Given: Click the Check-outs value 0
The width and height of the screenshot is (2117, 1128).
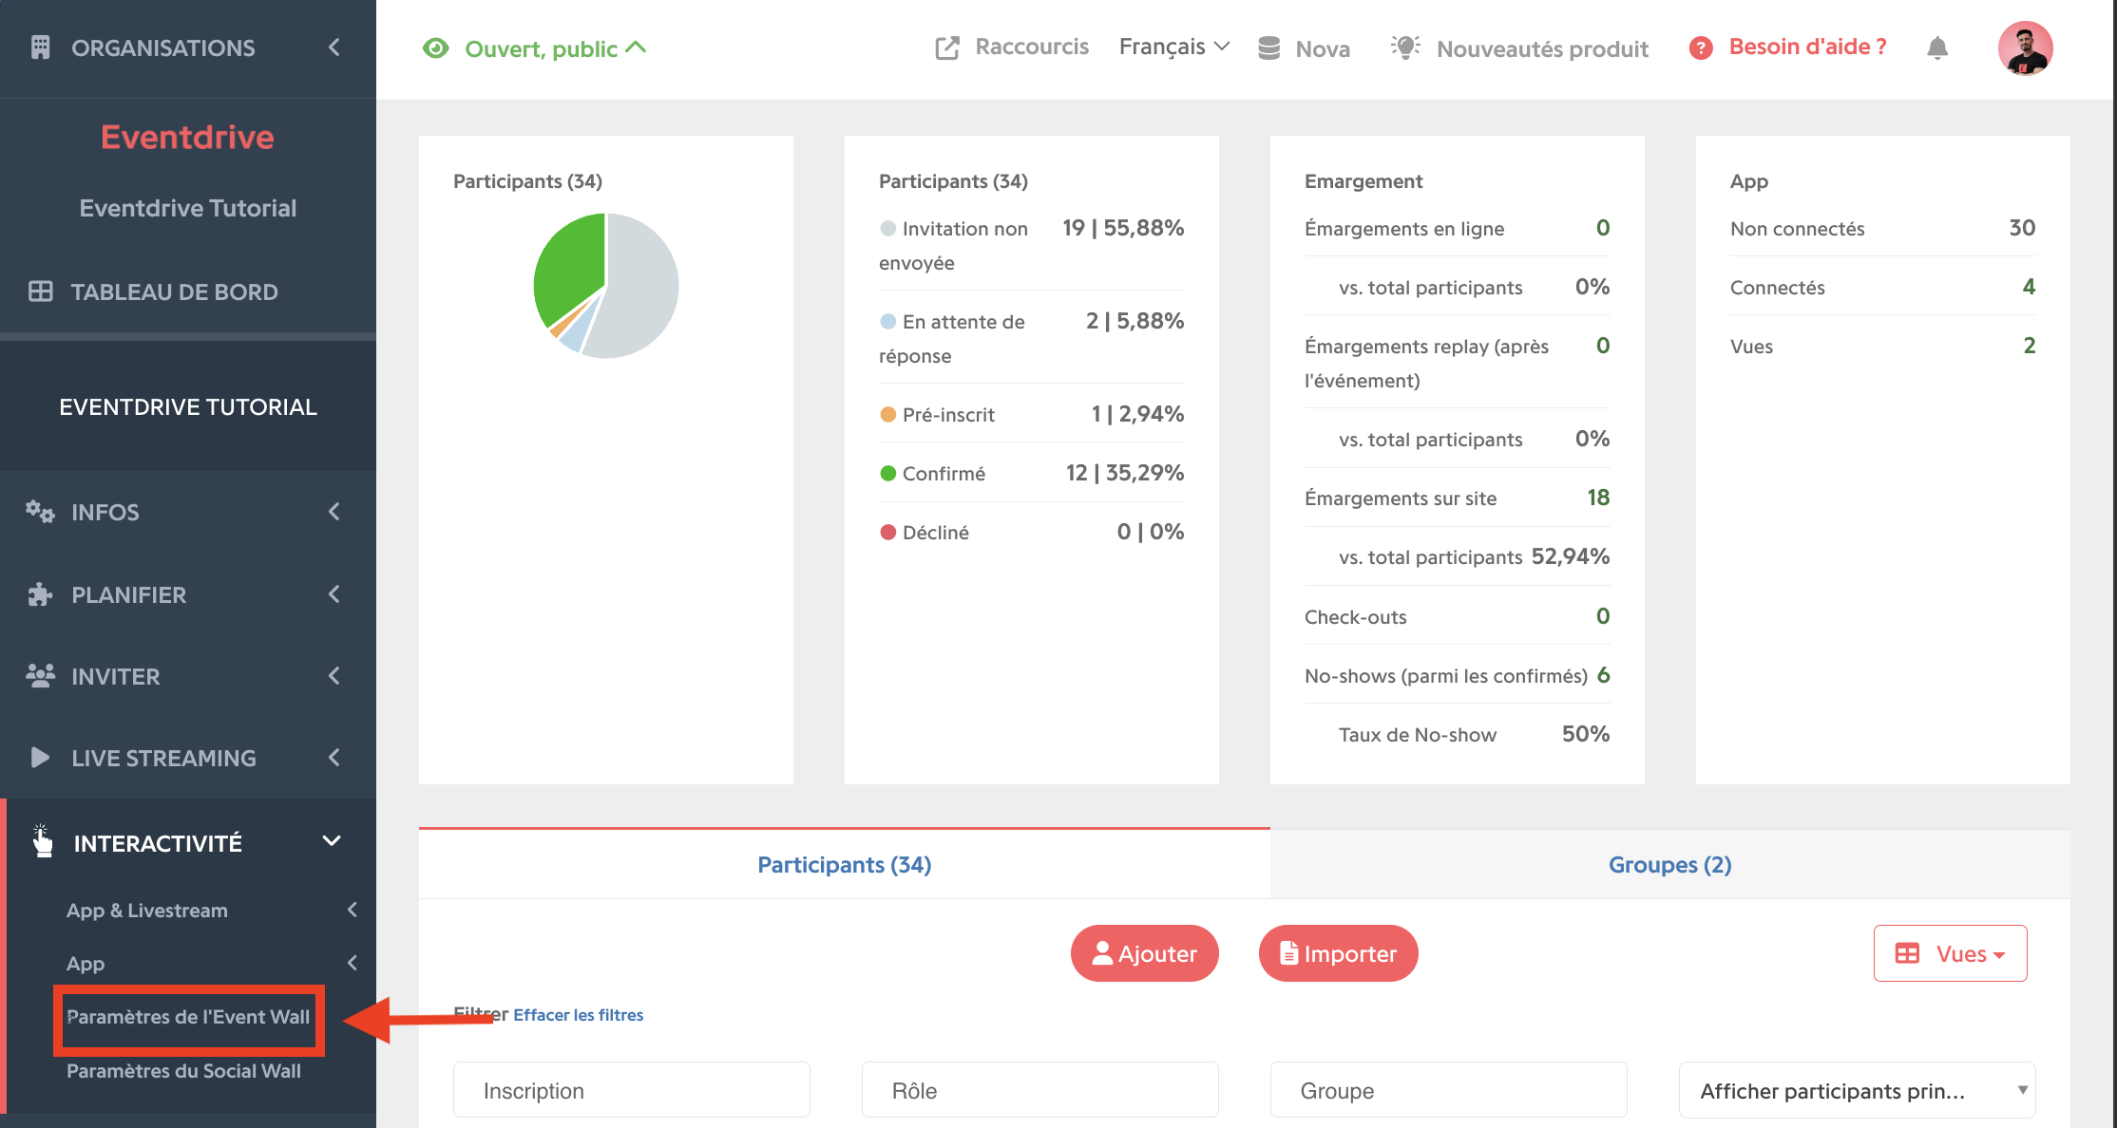Looking at the screenshot, I should pyautogui.click(x=1603, y=616).
